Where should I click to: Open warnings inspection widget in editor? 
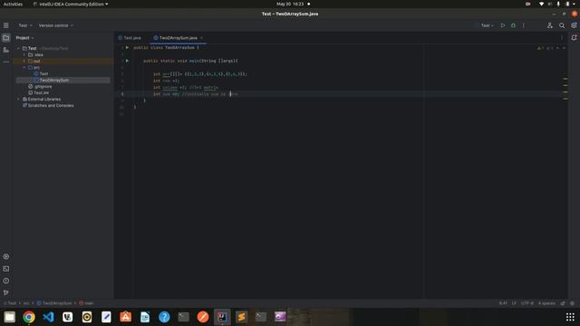[546, 48]
